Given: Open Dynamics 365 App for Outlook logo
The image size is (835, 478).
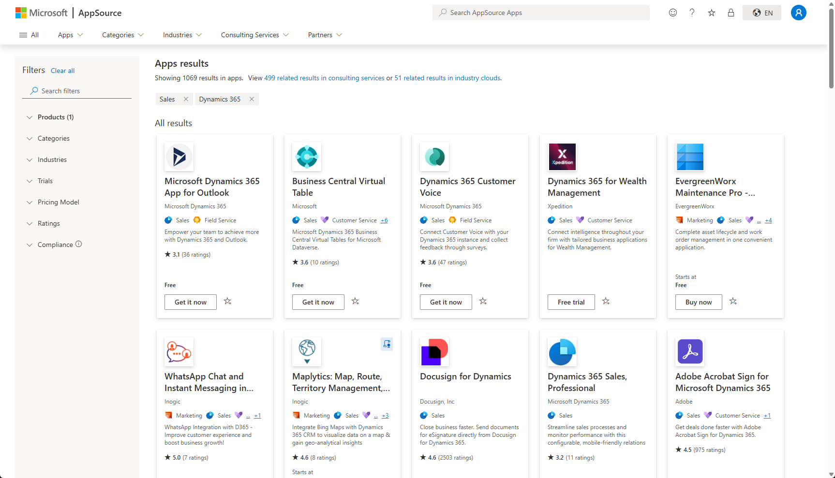Looking at the screenshot, I should click(179, 157).
